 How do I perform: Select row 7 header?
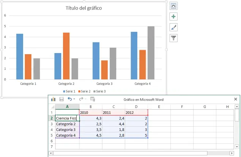pos(52,146)
